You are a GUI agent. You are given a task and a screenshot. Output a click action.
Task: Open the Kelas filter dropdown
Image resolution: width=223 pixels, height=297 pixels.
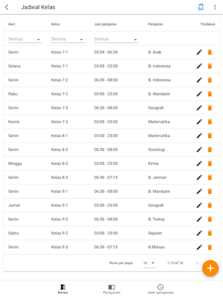68,39
